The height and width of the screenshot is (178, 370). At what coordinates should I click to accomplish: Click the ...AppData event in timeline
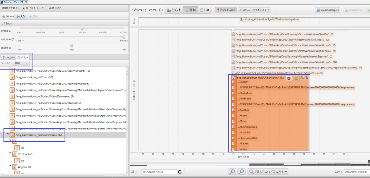(244, 110)
